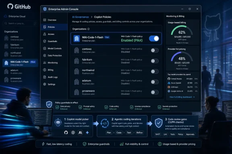
Task: Click the Plan step chip
Action: pos(109,133)
